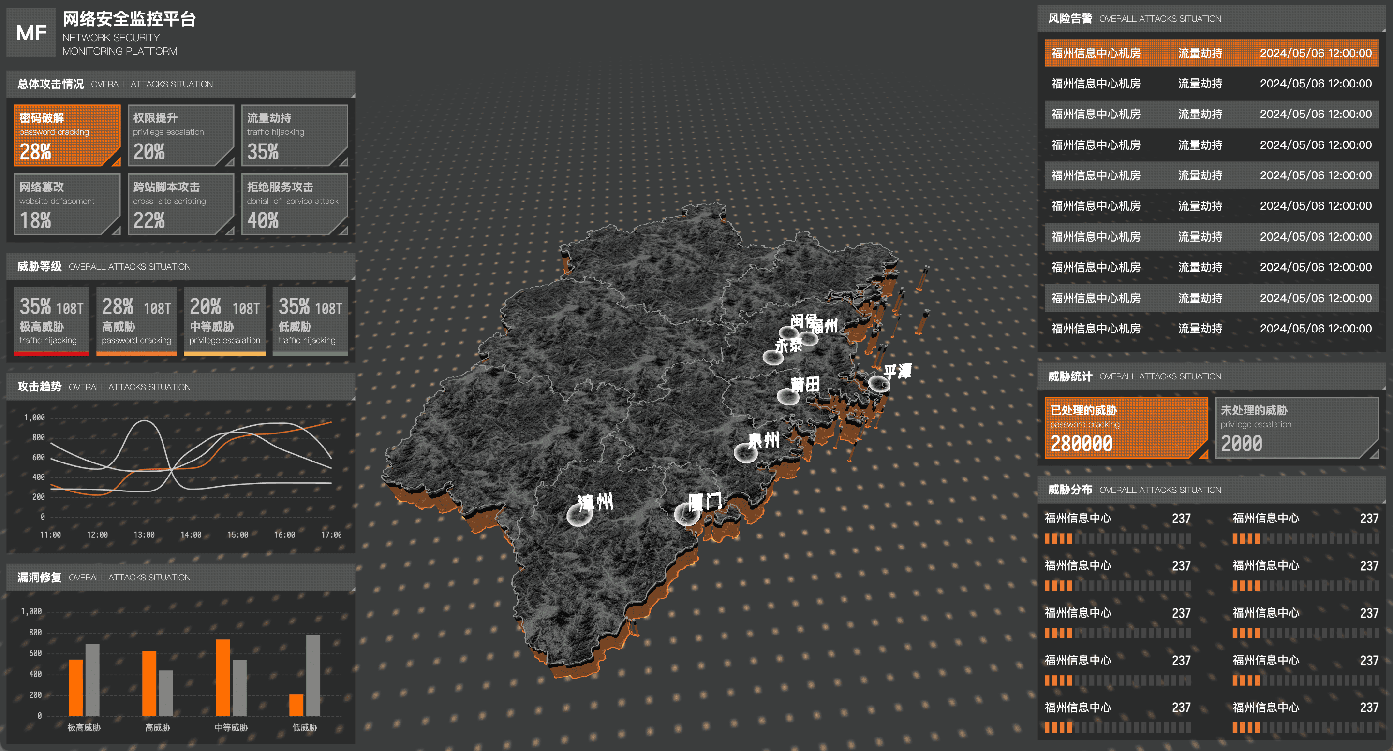Click the Quanzhou map marker
Image resolution: width=1393 pixels, height=751 pixels.
pyautogui.click(x=745, y=452)
